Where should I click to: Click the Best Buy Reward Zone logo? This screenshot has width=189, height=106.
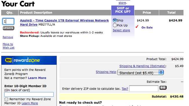pyautogui.click(x=22, y=60)
